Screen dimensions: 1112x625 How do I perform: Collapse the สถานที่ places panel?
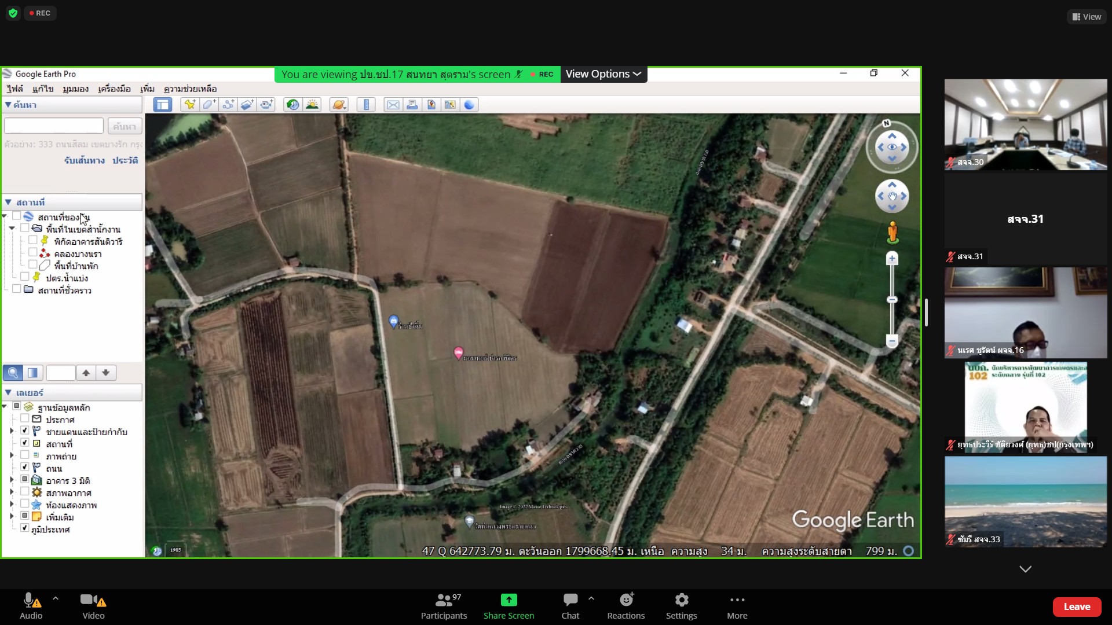tap(8, 202)
